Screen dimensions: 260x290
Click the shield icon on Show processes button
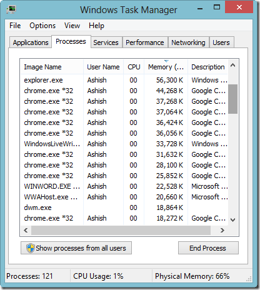point(31,248)
